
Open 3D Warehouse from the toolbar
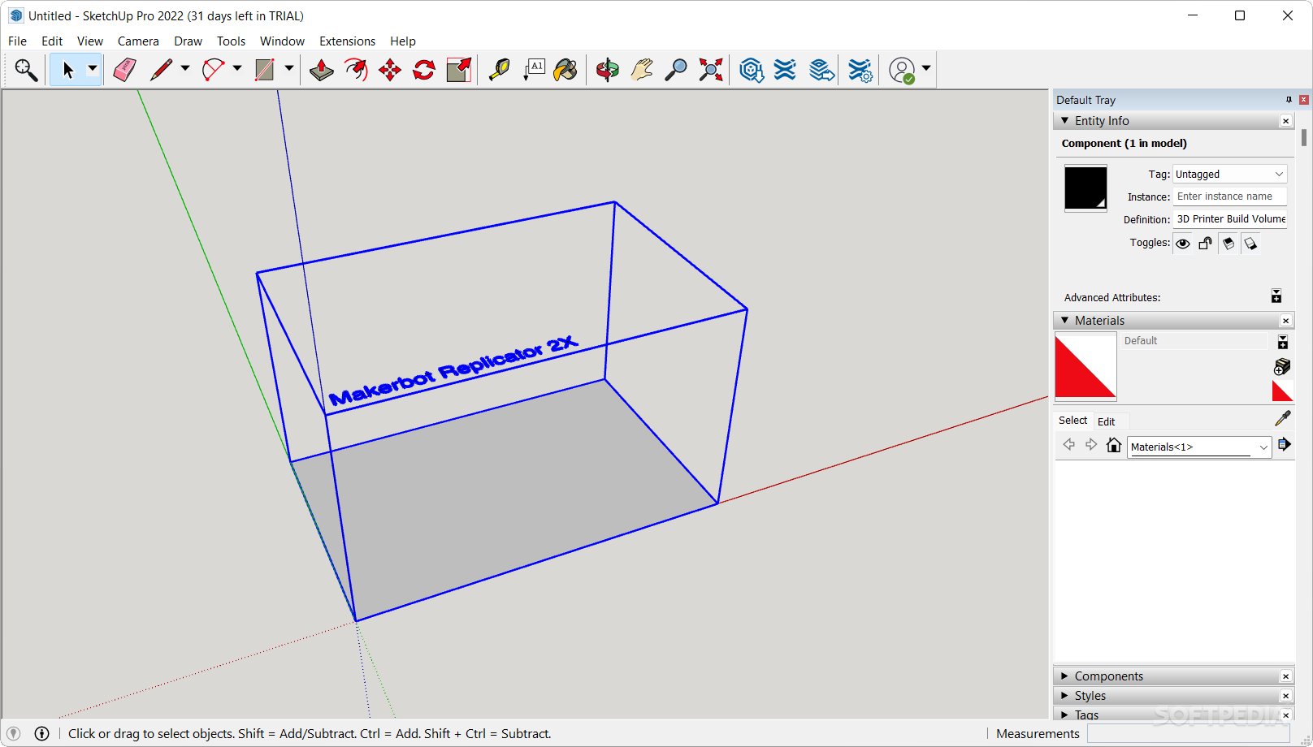coord(752,71)
